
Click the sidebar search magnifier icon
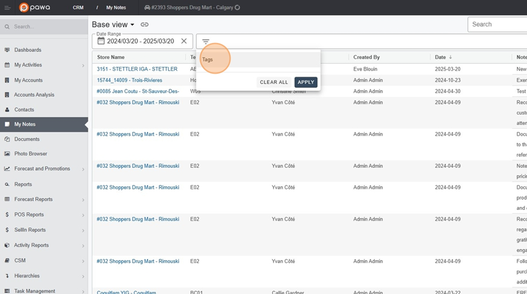coord(7,27)
